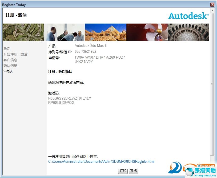Click the 序列号/编组 ID label
Image resolution: width=217 pixels, height=178 pixels.
pos(60,52)
